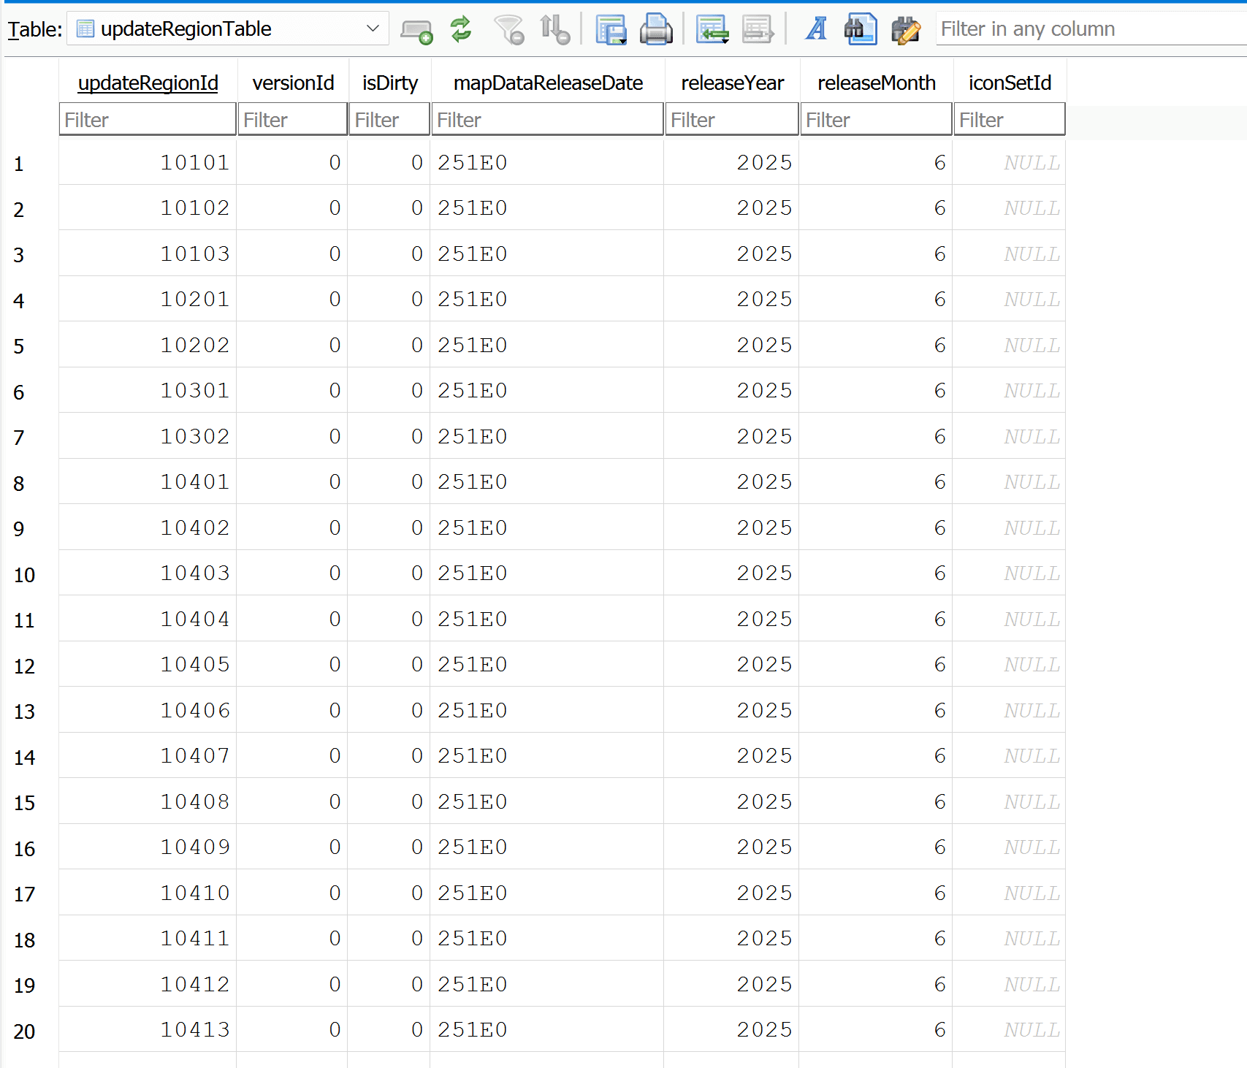1247x1068 pixels.
Task: Click the insert new record icon
Action: (712, 30)
